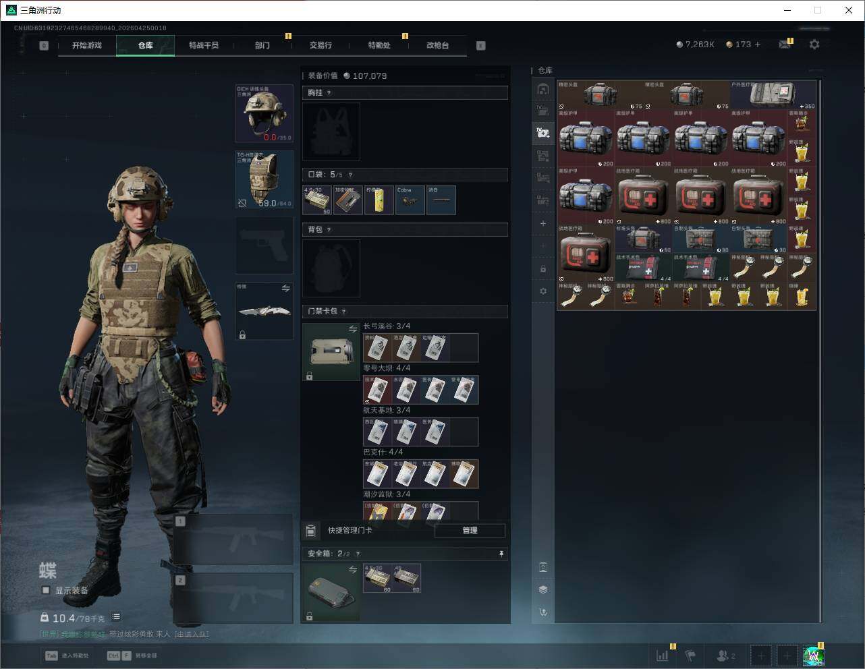
Task: Click the 管理 button
Action: (x=470, y=531)
